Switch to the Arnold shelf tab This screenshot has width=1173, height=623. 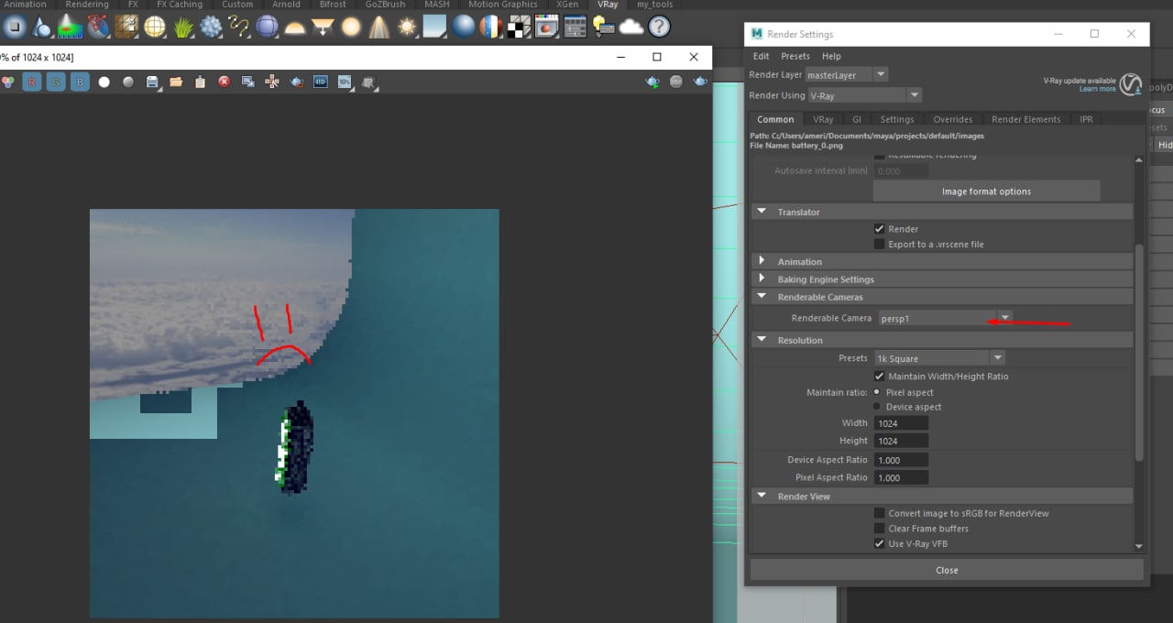[x=286, y=5]
